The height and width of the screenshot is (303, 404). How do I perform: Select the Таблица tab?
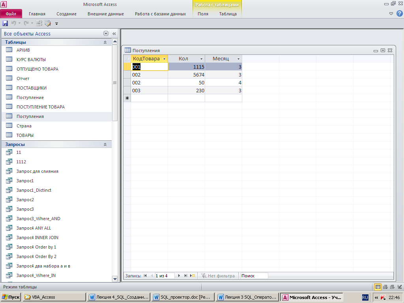point(228,14)
